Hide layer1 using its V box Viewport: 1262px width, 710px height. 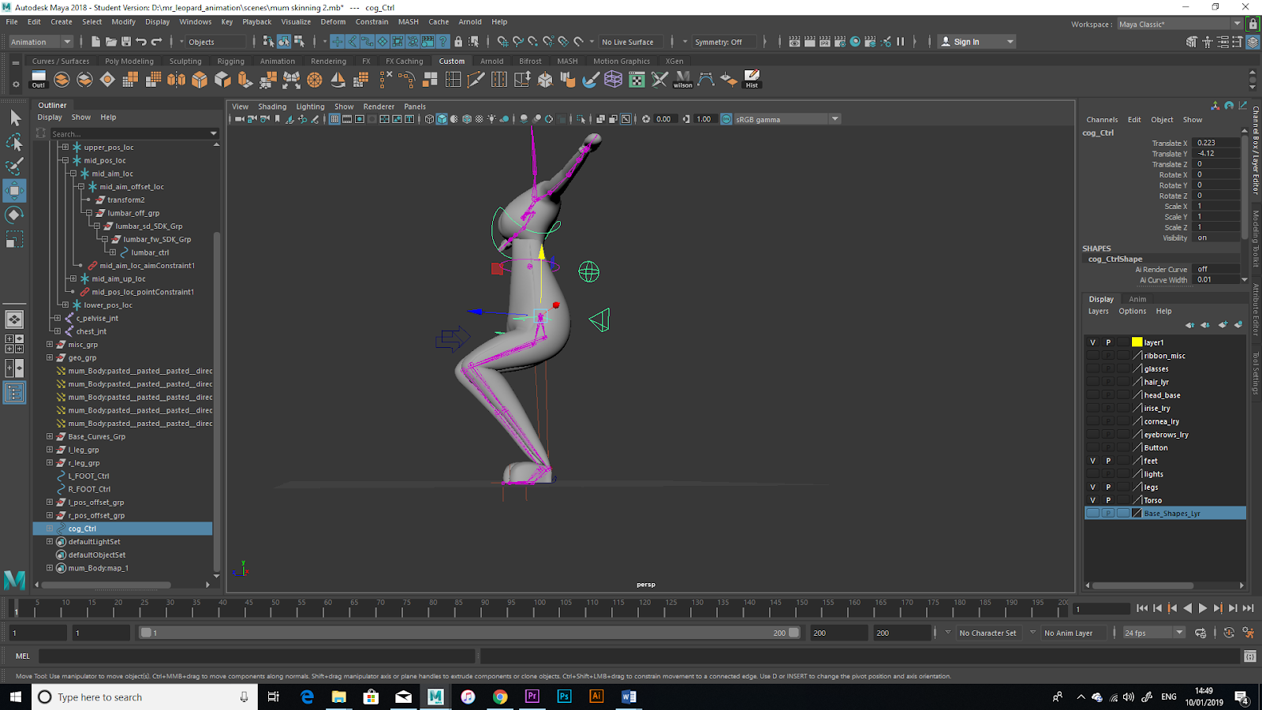[x=1092, y=342]
